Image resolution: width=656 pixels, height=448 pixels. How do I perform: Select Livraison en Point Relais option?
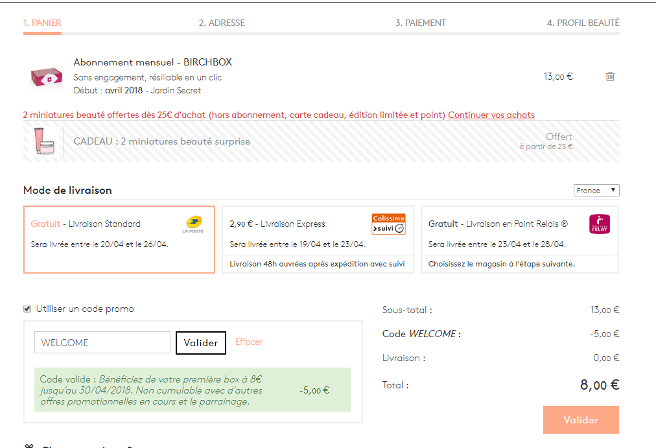click(x=519, y=239)
